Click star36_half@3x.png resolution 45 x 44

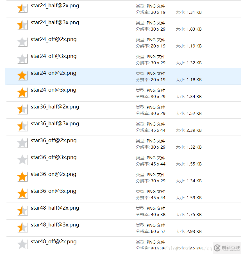tap(158, 130)
